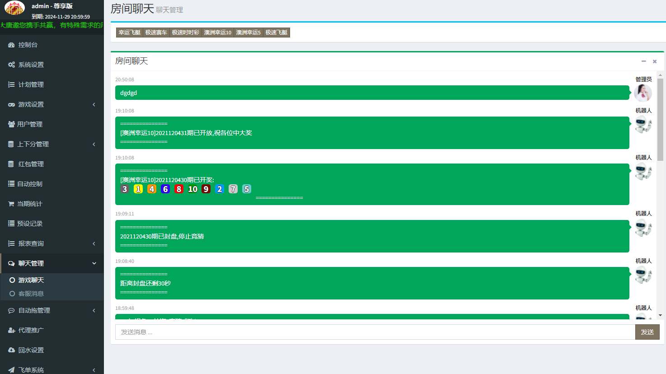Viewport: 666px width, 374px height.
Task: Click the 用户管理 users icon
Action: (11, 124)
